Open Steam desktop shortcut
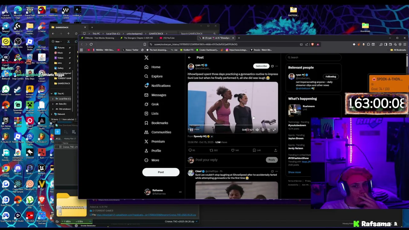 pyautogui.click(x=18, y=90)
